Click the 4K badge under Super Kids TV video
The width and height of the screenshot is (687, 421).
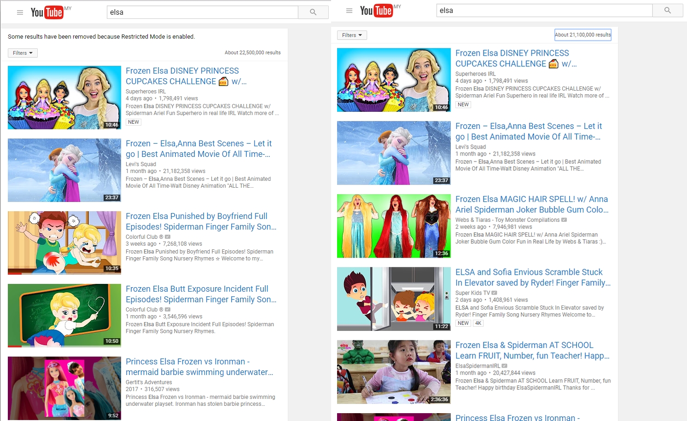478,323
